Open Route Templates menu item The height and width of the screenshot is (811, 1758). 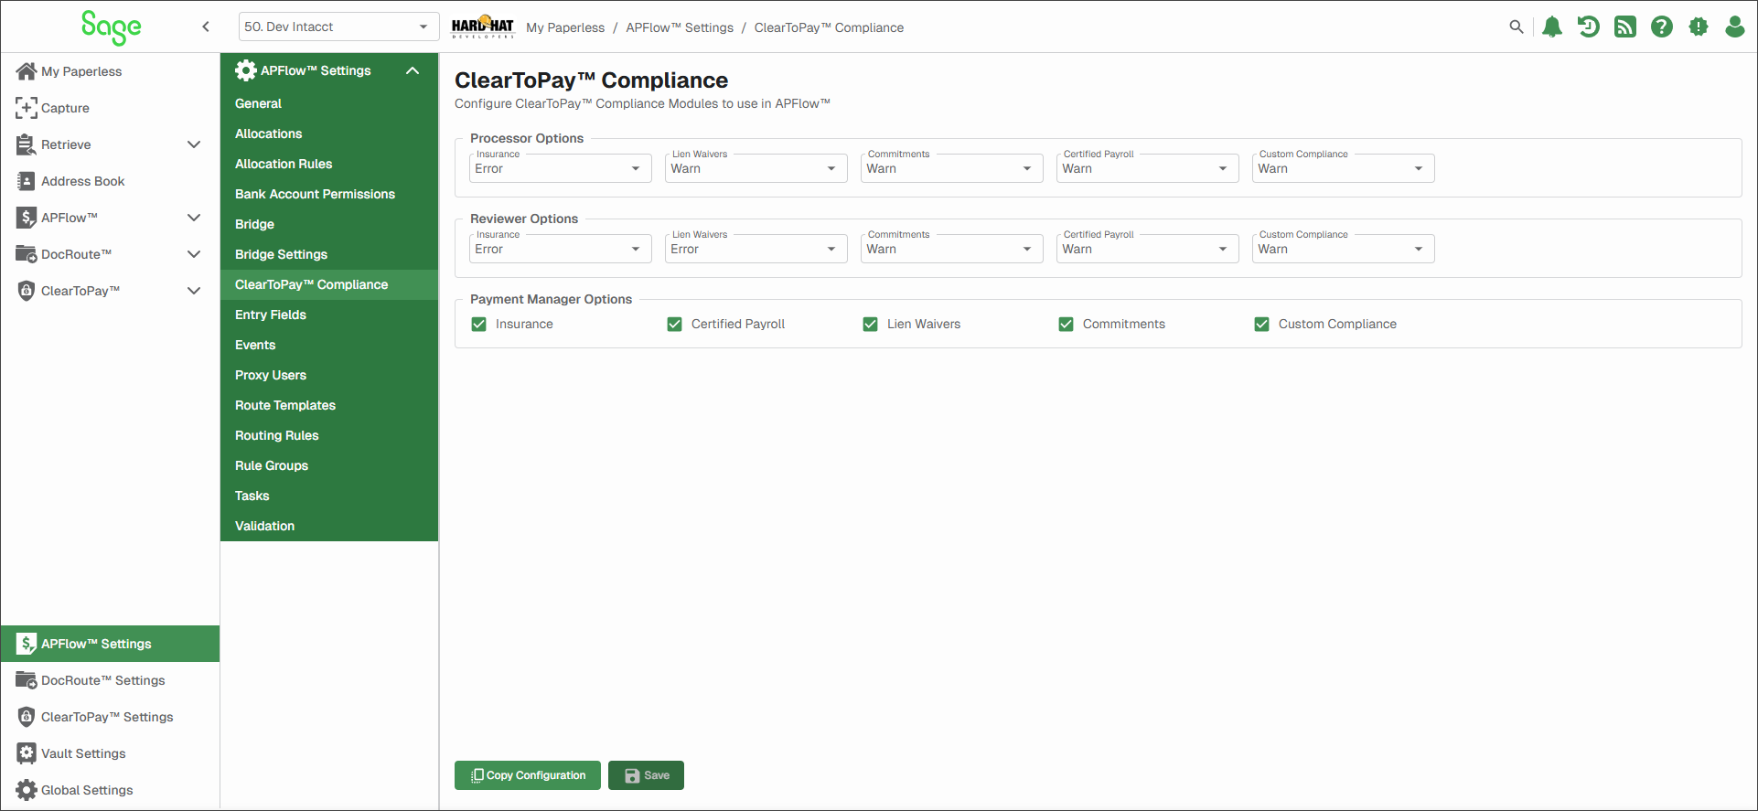[329, 405]
